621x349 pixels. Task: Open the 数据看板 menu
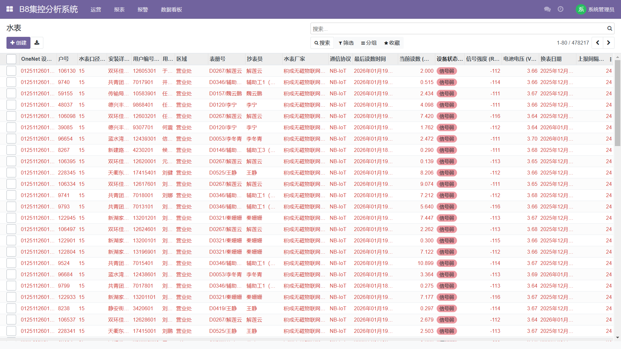[171, 9]
